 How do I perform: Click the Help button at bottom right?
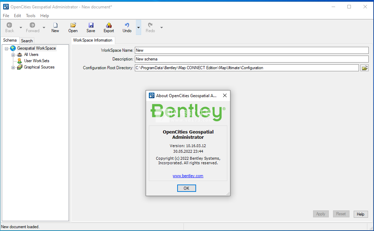[x=361, y=214]
